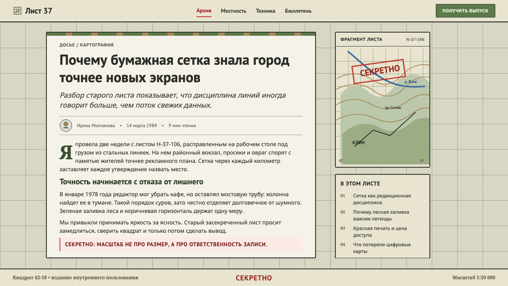Click the drop cap letter Я
This screenshot has height=286, width=508.
click(x=66, y=153)
